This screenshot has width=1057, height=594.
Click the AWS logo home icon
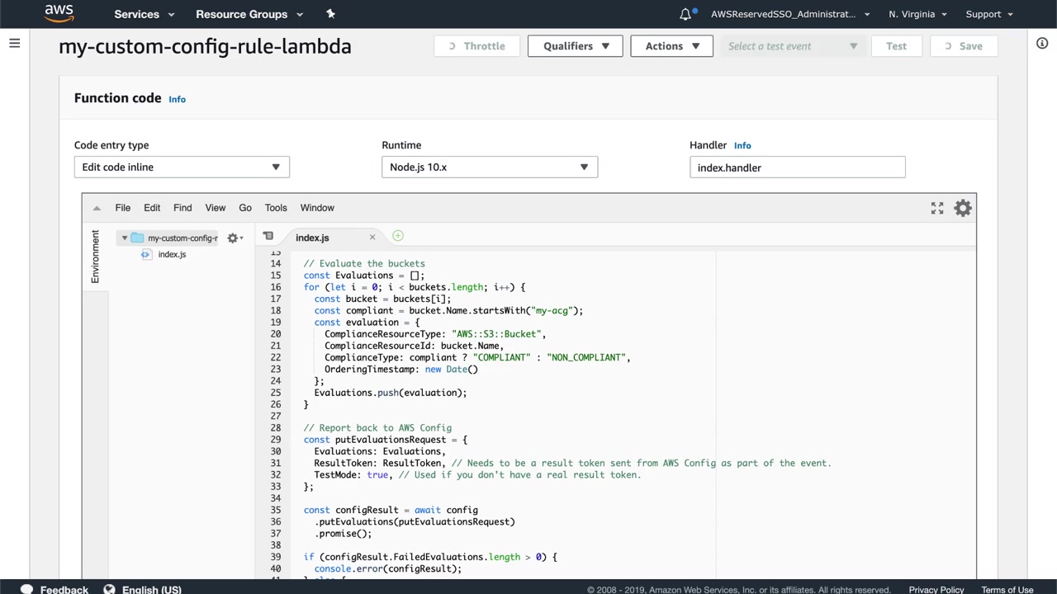[x=59, y=13]
